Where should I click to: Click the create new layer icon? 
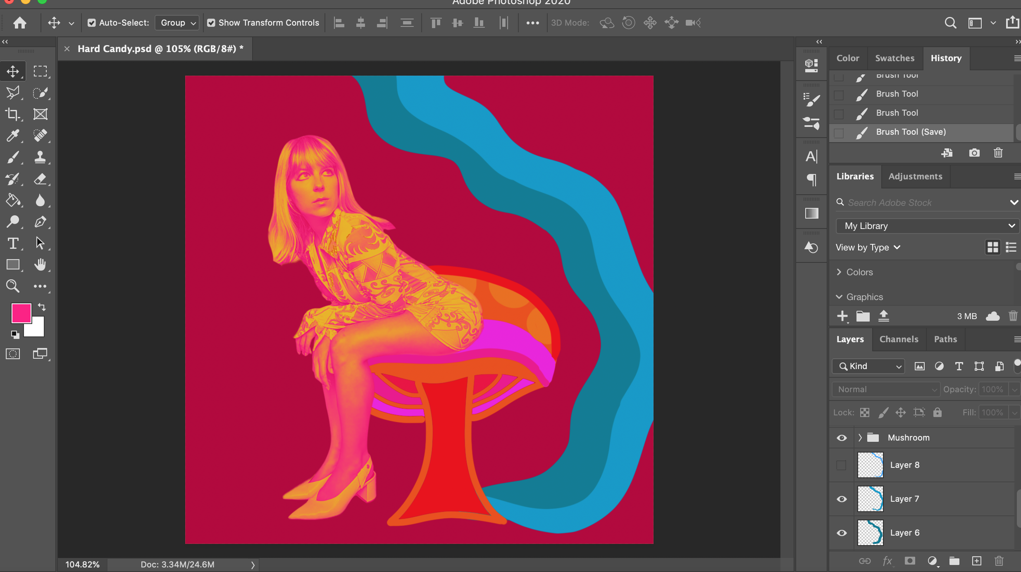coord(976,561)
